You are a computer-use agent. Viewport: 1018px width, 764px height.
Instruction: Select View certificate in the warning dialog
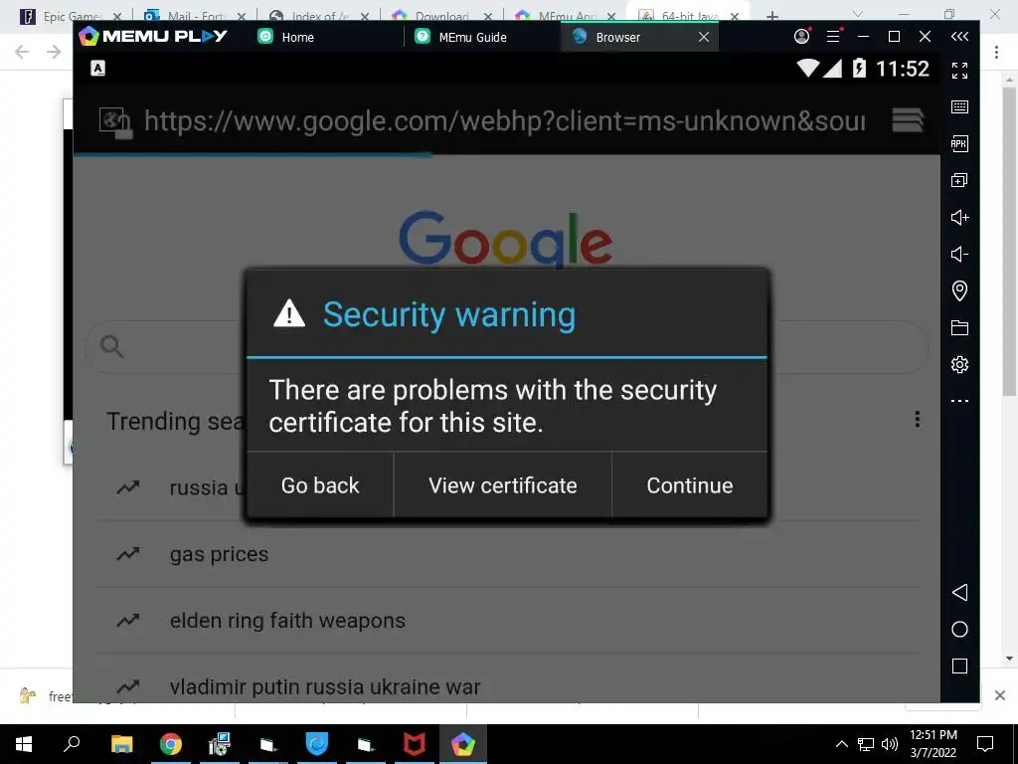[x=502, y=485]
